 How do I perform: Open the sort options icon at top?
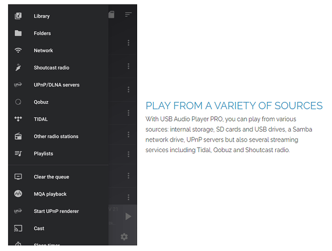tap(128, 15)
